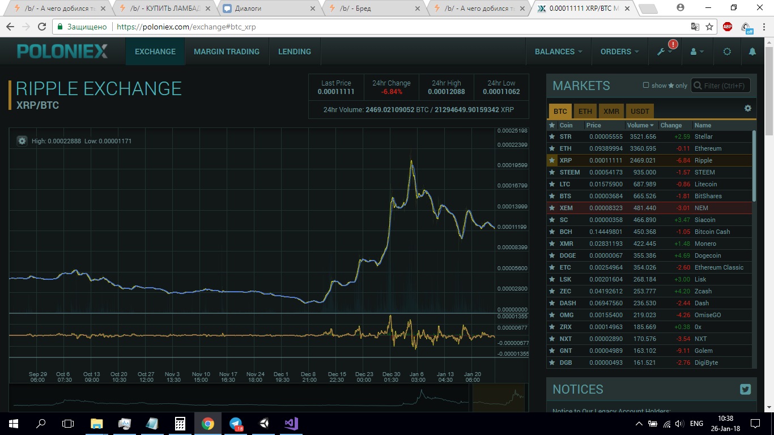Toggle the favorite star for STEEM

click(x=552, y=172)
